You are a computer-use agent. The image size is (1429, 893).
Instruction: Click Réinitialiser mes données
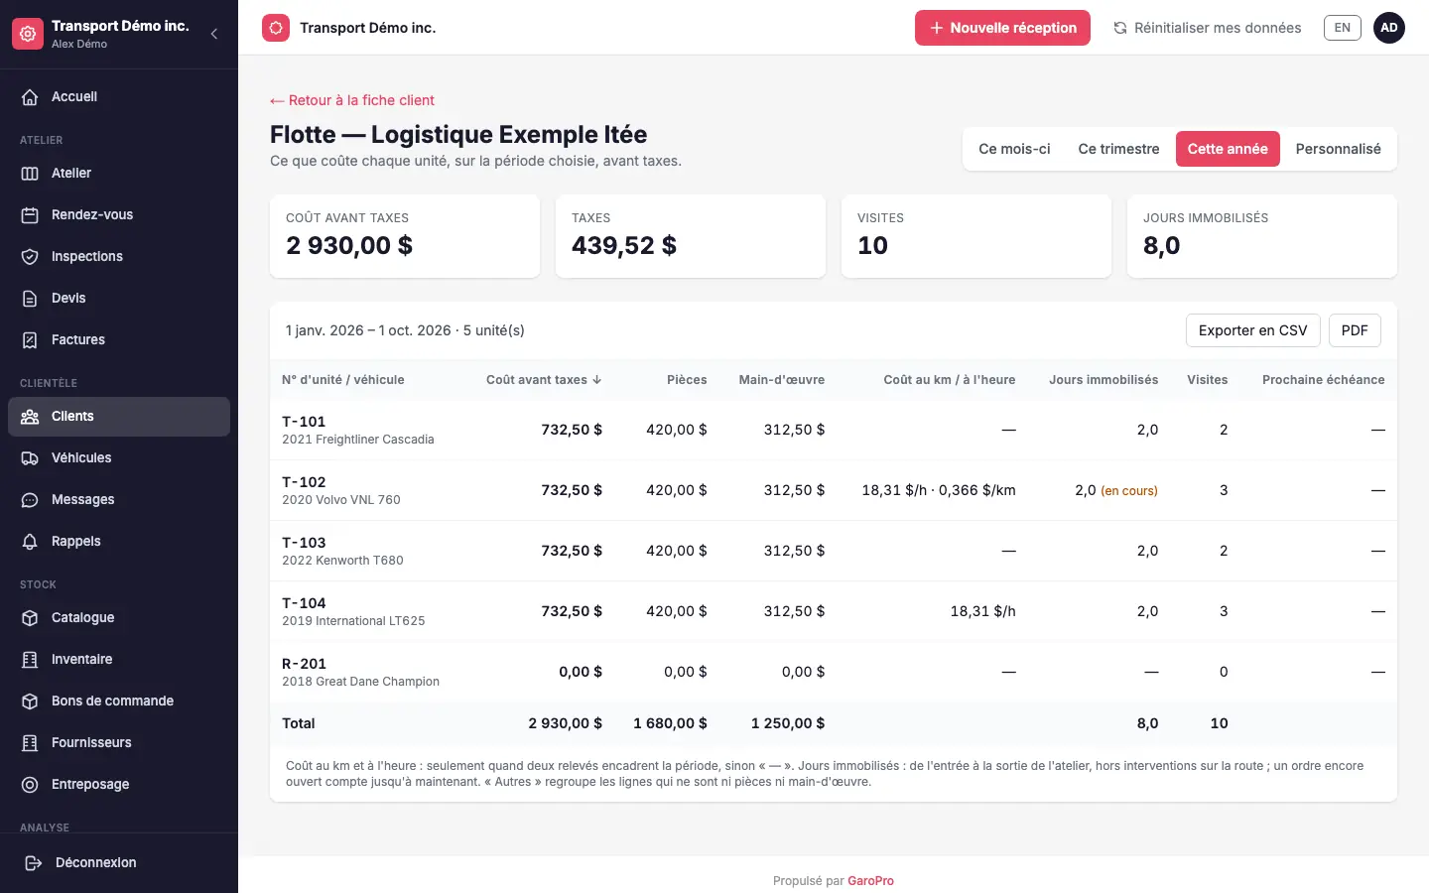tap(1207, 28)
